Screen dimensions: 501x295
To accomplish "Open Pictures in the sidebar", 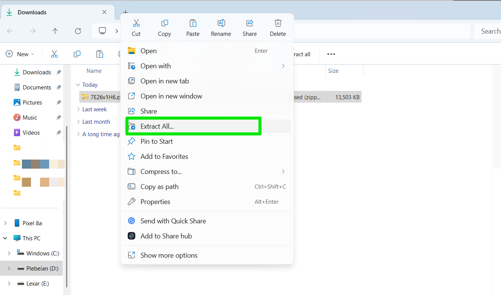I will point(32,103).
